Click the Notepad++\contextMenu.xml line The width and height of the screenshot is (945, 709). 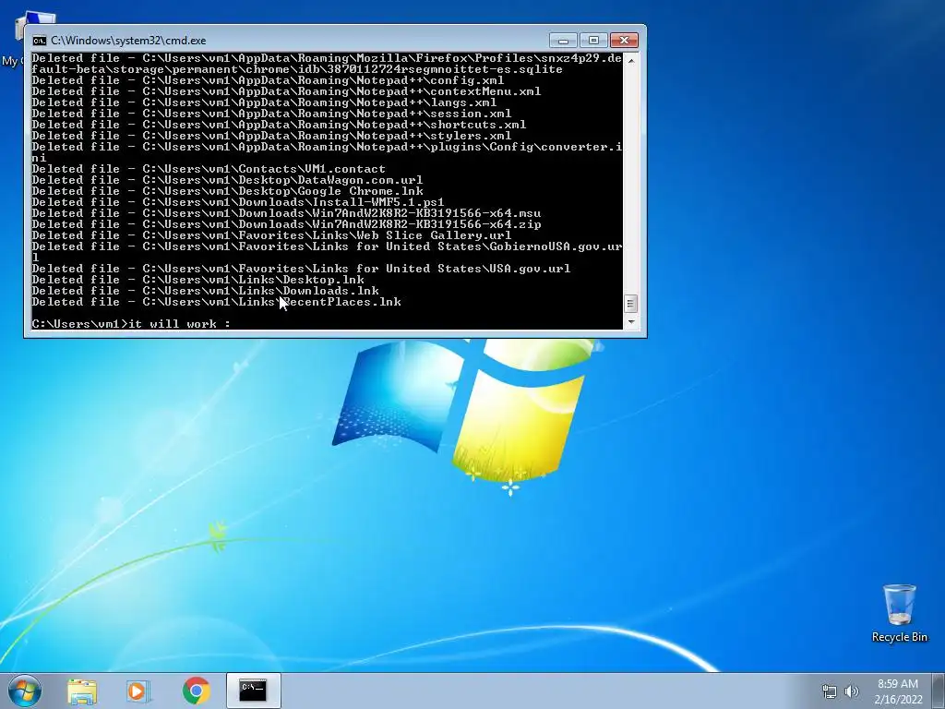click(286, 91)
